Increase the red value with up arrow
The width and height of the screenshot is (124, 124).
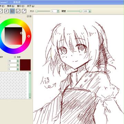tap(18, 60)
